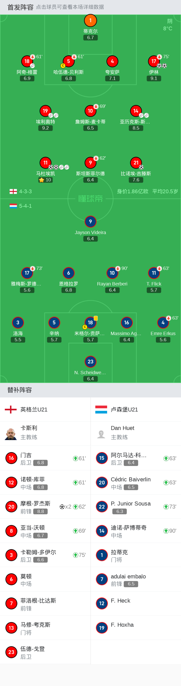Open 卢森堡U21 team header
The height and width of the screenshot is (686, 181).
136,410
